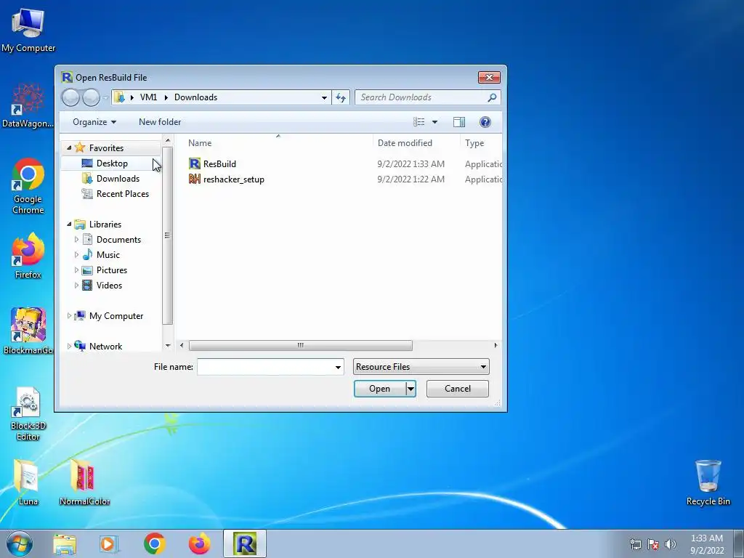This screenshot has width=744, height=558.
Task: Select My Computer in navigation pane
Action: click(x=116, y=316)
